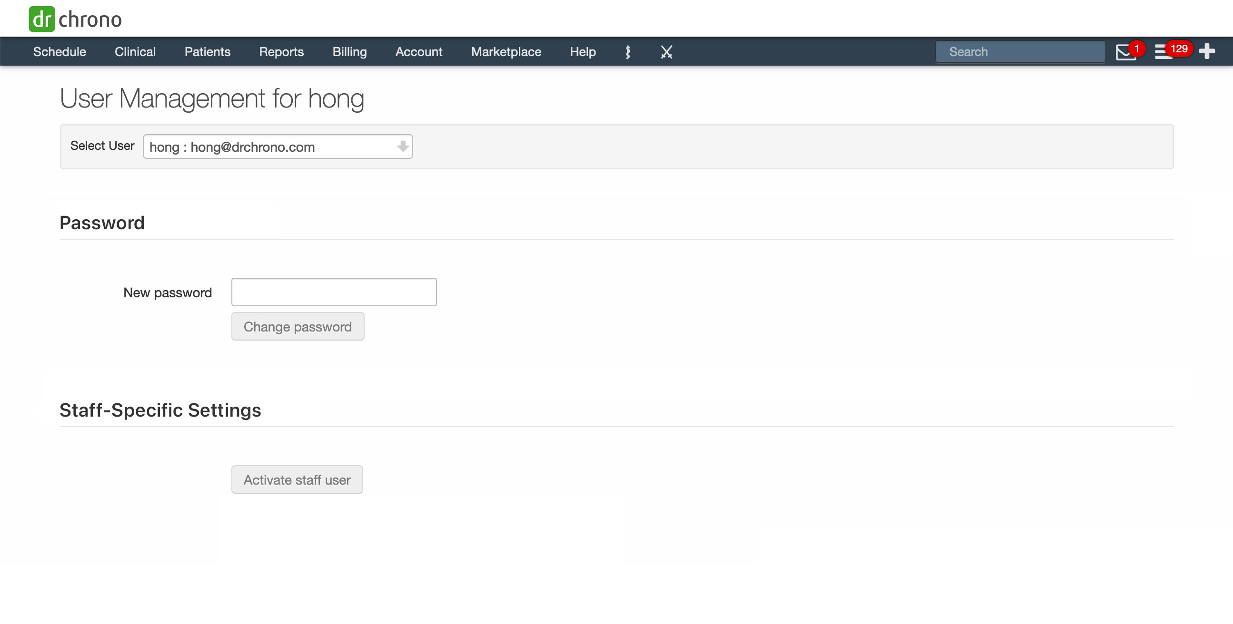The image size is (1233, 624).
Task: Open the Schedule menu
Action: click(60, 52)
